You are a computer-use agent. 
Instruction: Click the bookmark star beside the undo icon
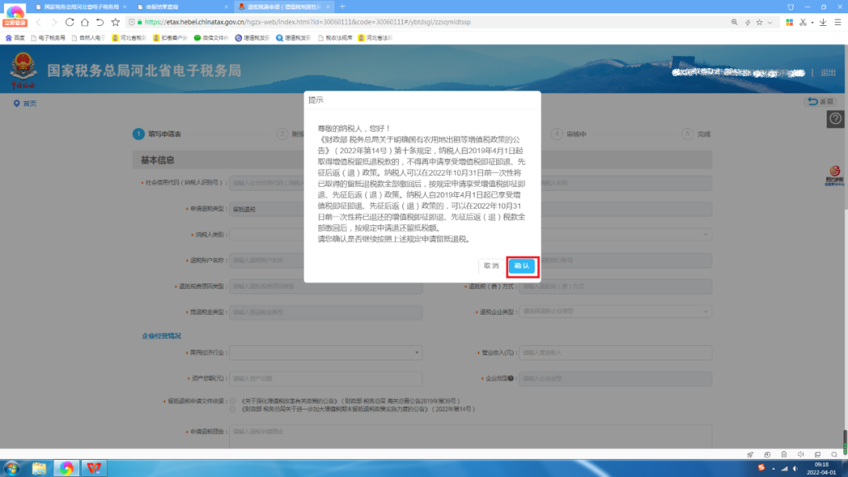[115, 22]
